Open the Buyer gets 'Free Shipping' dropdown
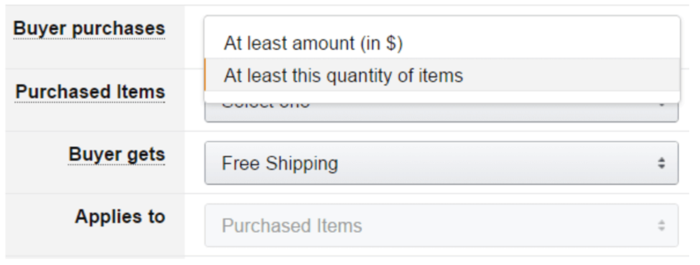700x265 pixels. click(442, 163)
